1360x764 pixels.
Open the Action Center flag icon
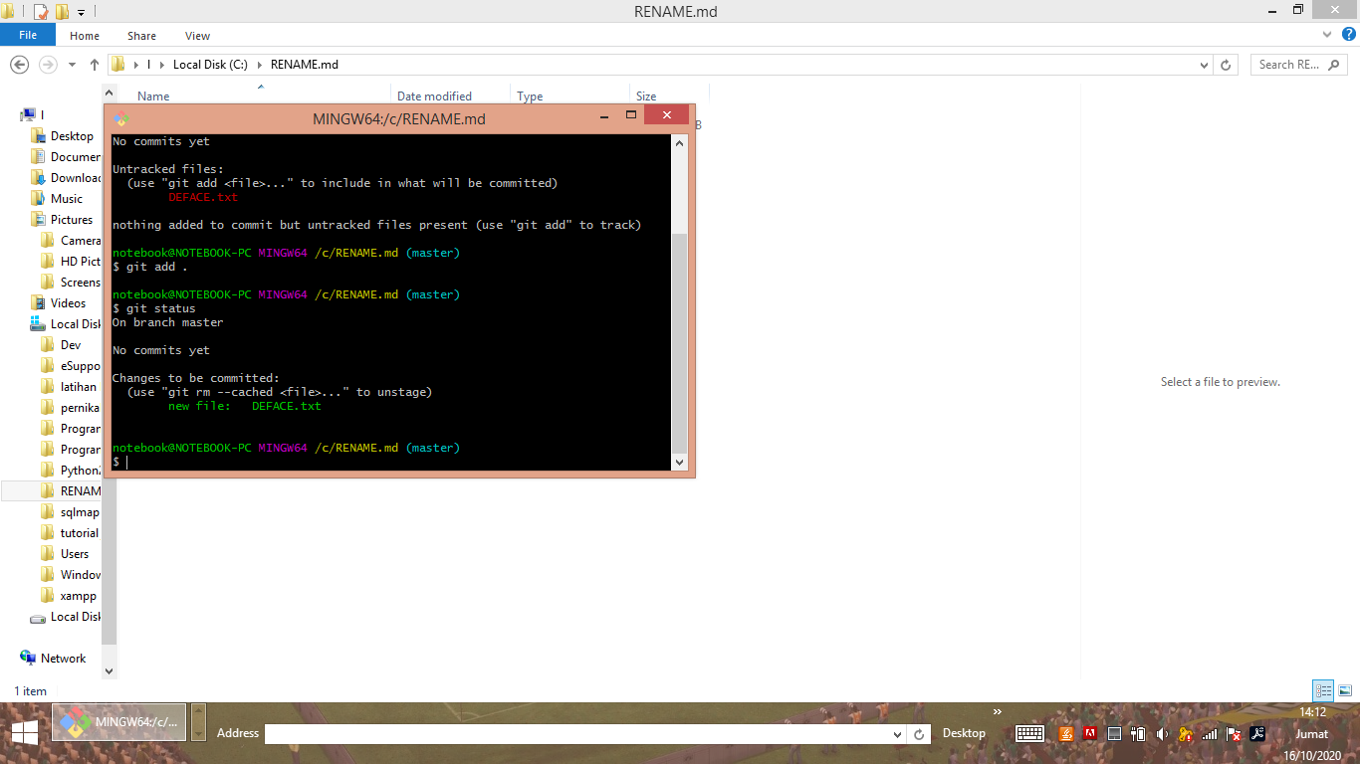[x=1233, y=733]
